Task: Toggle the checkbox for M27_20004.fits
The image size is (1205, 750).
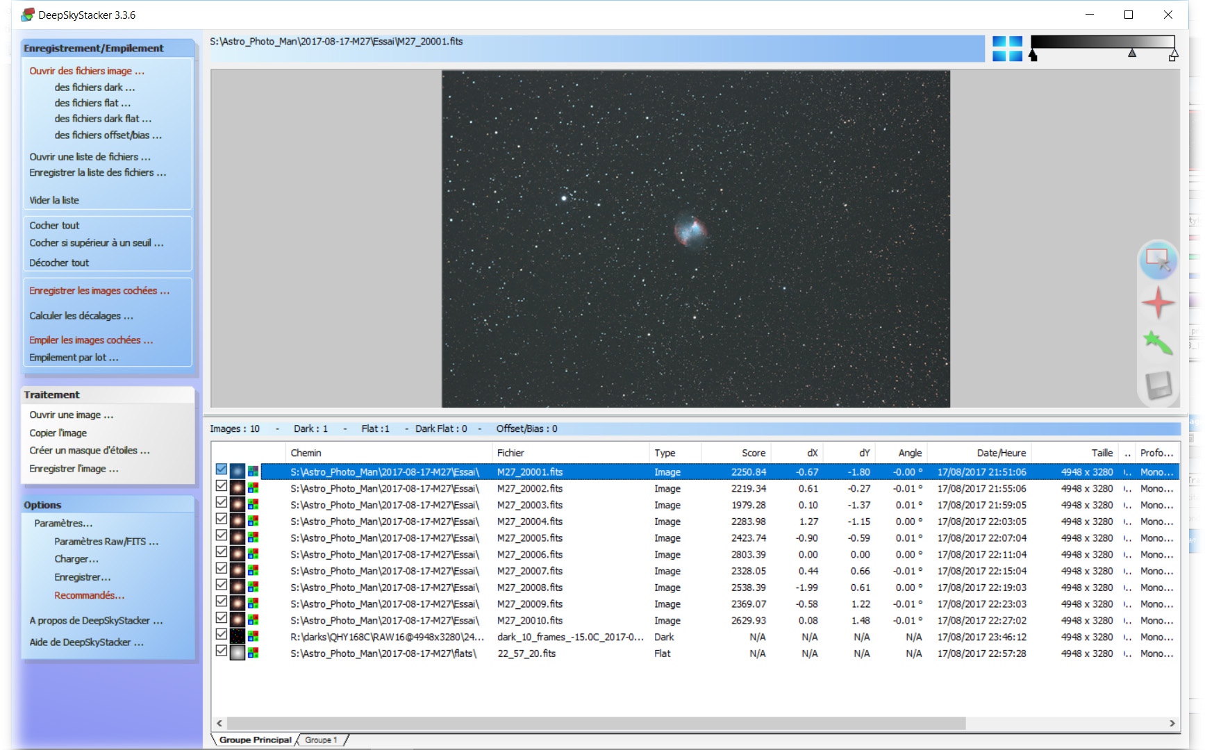Action: (222, 519)
